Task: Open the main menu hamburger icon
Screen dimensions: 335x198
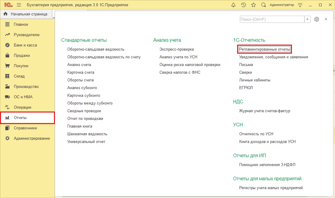Action: tap(19, 5)
